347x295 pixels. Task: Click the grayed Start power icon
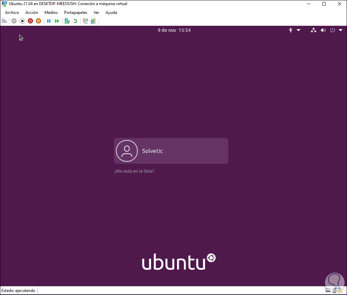click(14, 21)
